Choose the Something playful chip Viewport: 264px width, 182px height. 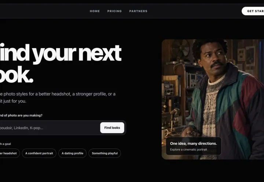105,153
